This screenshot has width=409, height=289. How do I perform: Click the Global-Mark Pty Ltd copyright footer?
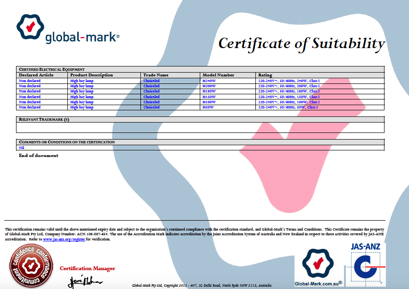[202, 286]
